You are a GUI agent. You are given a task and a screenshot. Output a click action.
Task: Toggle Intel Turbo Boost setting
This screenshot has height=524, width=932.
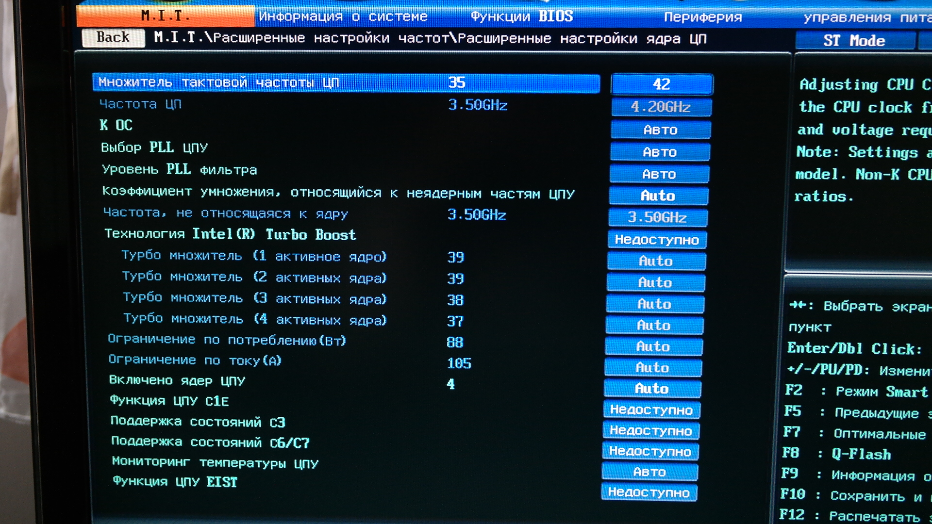tap(657, 240)
